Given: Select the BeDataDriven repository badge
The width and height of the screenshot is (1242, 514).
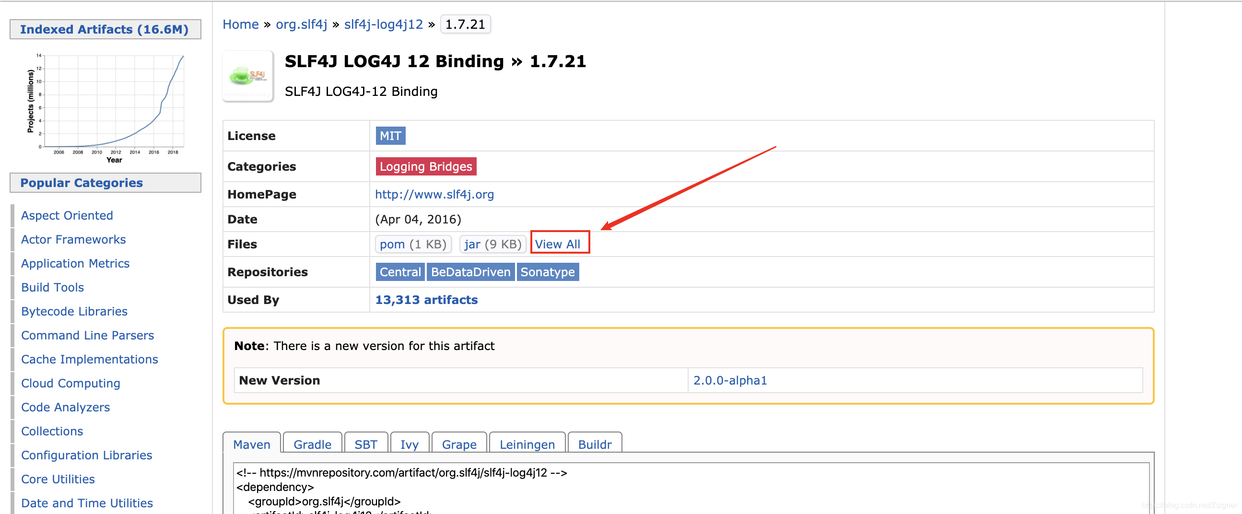Looking at the screenshot, I should click(470, 271).
